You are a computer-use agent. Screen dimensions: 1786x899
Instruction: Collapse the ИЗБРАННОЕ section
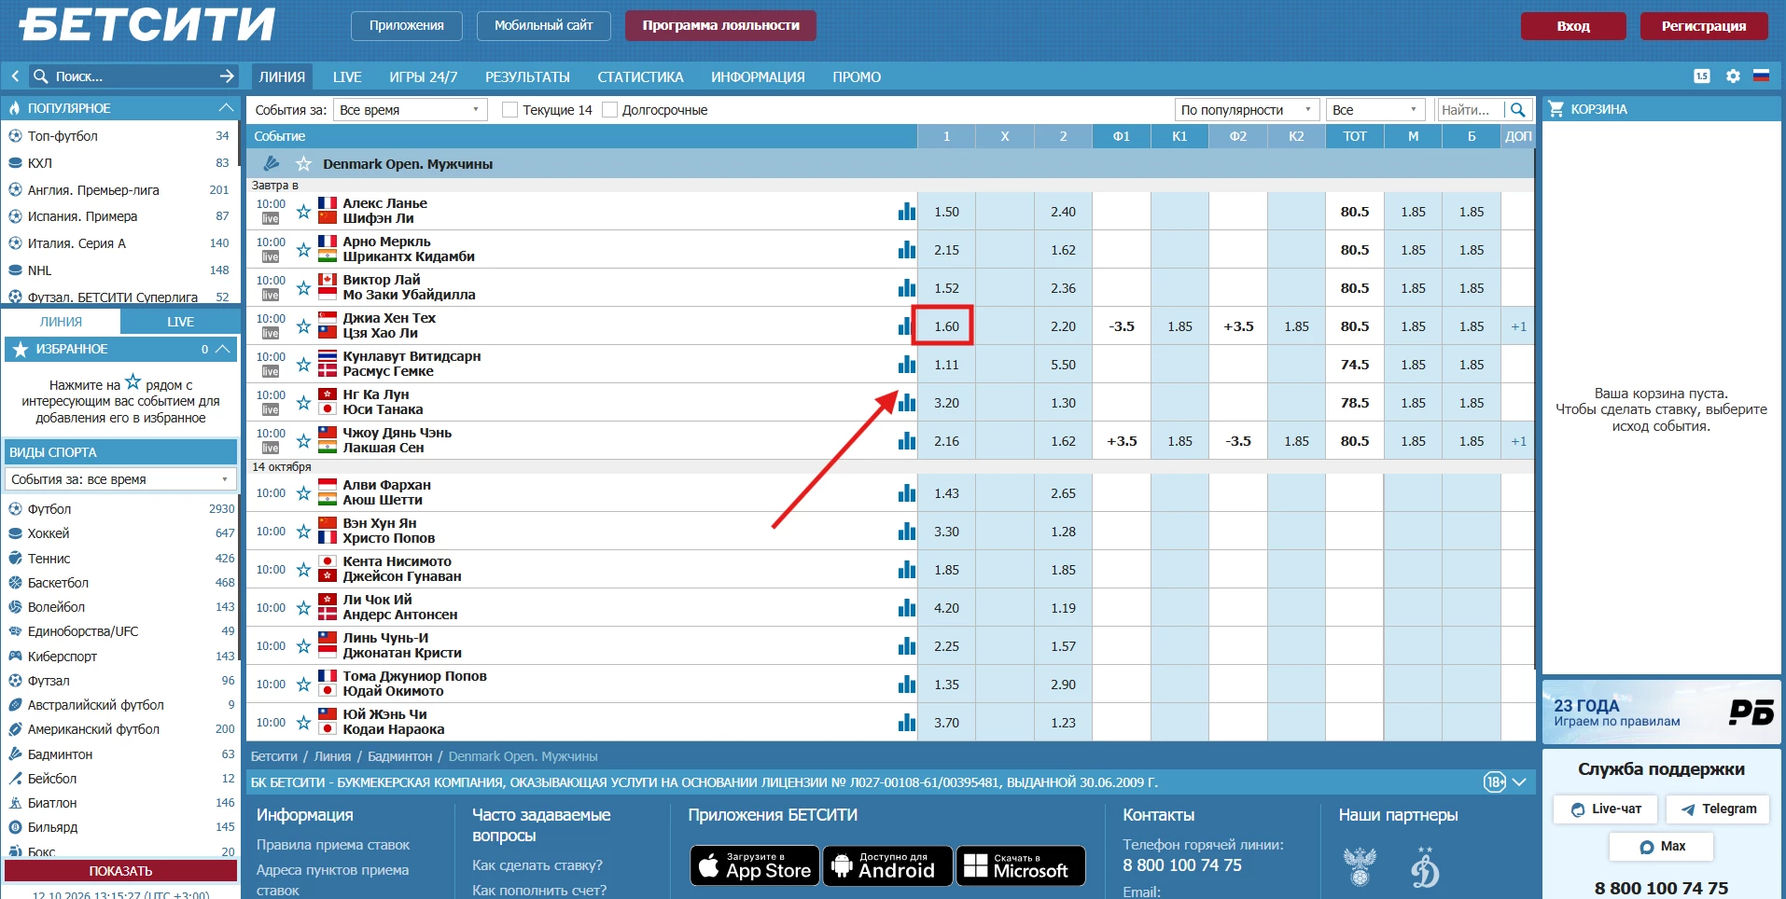(x=222, y=349)
